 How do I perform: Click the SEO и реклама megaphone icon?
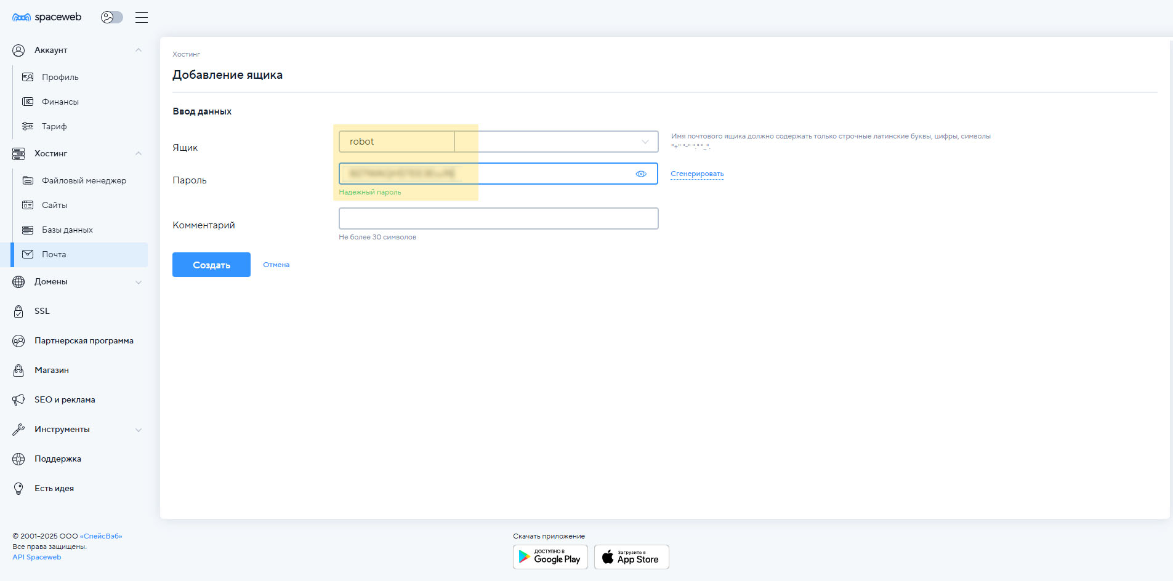pos(18,400)
